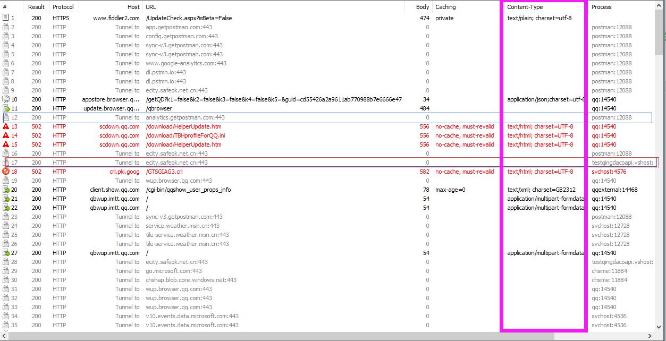Image resolution: width=666 pixels, height=341 pixels.
Task: Select the max-age=0 caching cell
Action: click(x=450, y=190)
